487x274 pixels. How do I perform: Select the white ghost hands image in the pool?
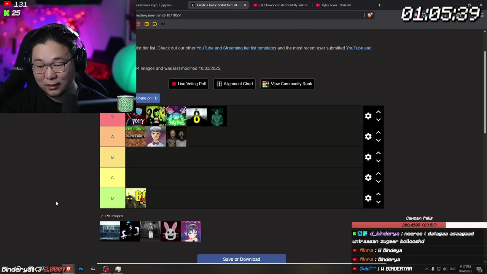[130, 231]
